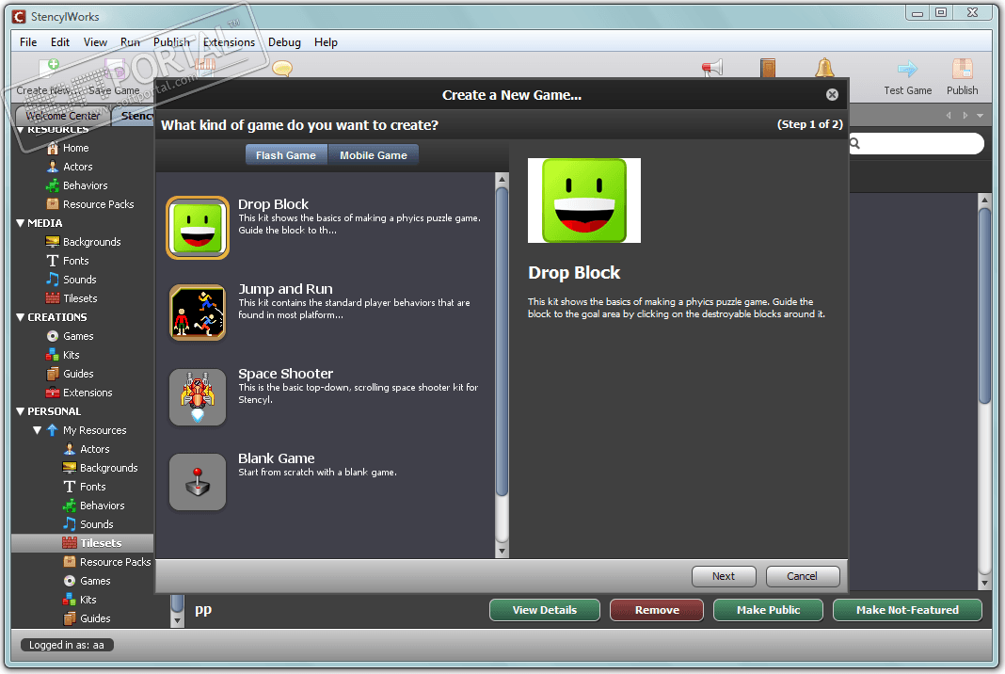Open Actors under My Resources
This screenshot has height=674, width=1005.
[x=94, y=449]
